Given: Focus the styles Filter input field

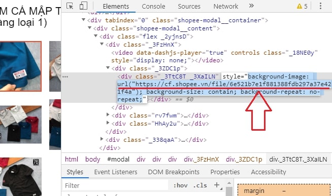Looking at the screenshot, I should pos(115,185).
